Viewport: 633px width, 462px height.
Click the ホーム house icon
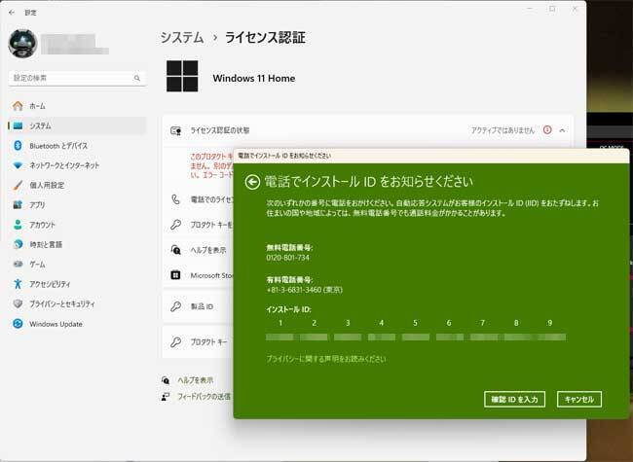click(x=18, y=106)
